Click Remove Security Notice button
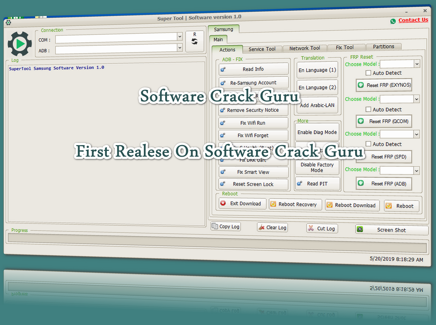Viewport: 436px width, 325px height. click(253, 110)
